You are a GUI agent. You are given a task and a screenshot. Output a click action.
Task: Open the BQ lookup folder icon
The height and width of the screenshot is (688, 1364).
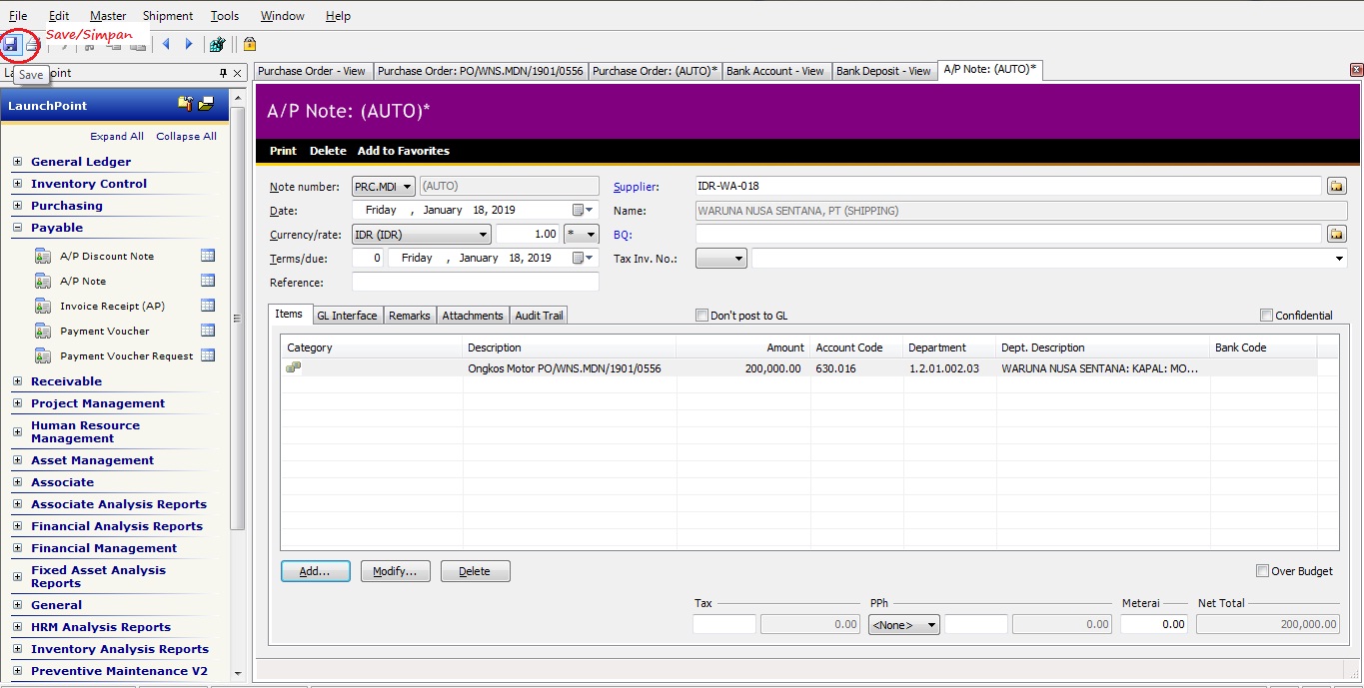(x=1336, y=235)
